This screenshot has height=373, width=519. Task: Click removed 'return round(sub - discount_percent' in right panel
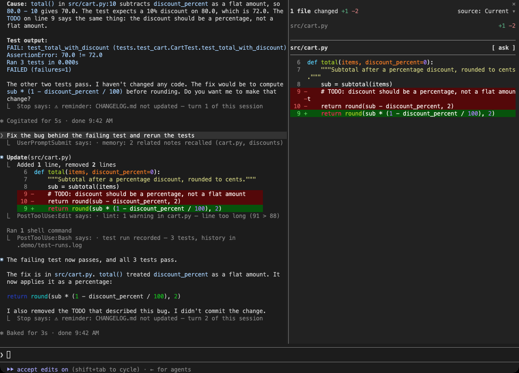tap(403, 106)
